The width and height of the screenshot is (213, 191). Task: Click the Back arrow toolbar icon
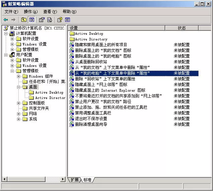click(x=6, y=20)
